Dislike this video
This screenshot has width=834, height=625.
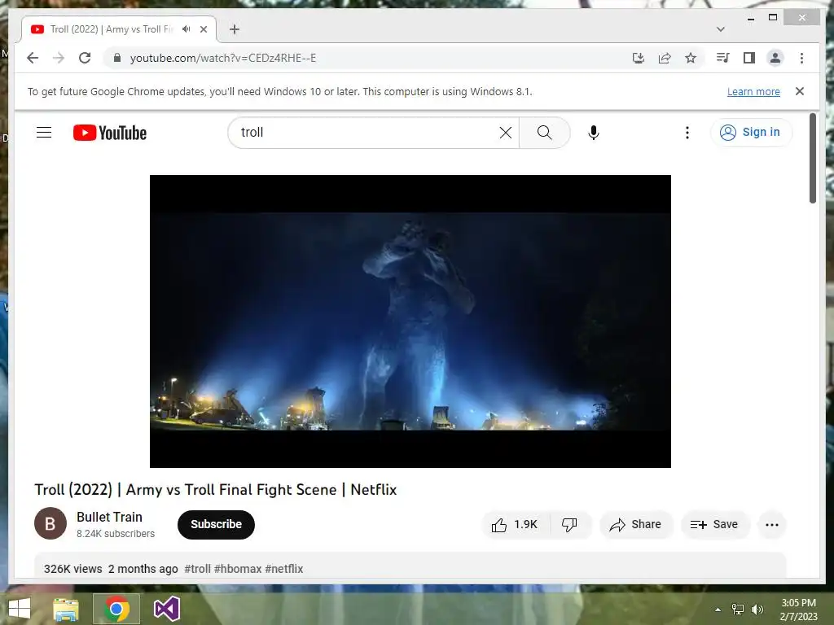click(570, 525)
